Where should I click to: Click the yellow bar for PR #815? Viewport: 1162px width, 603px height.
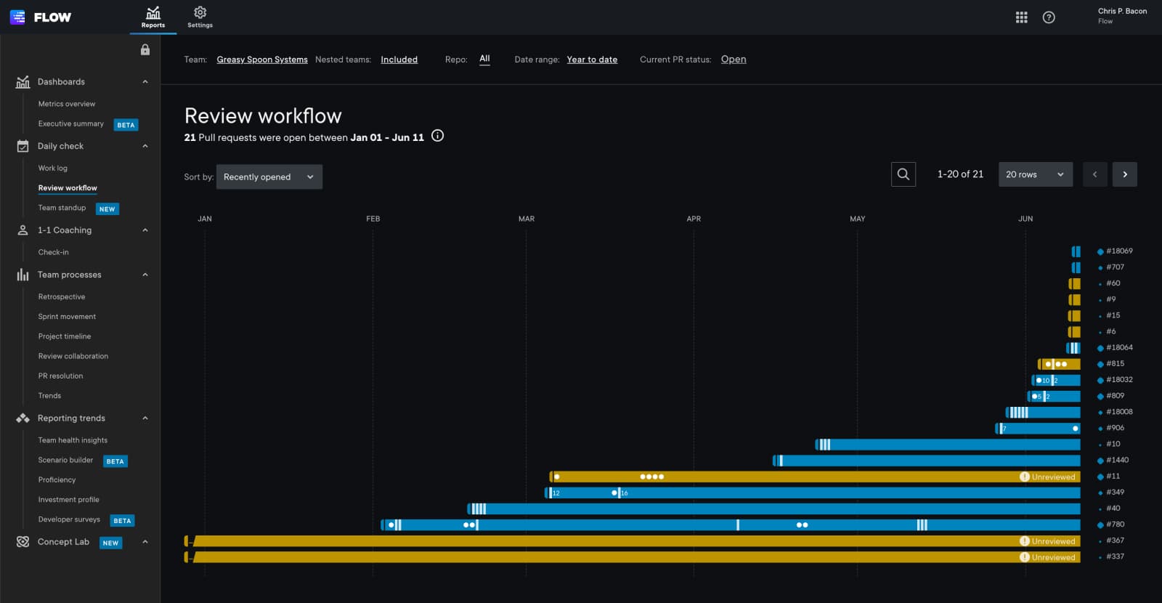click(1059, 364)
